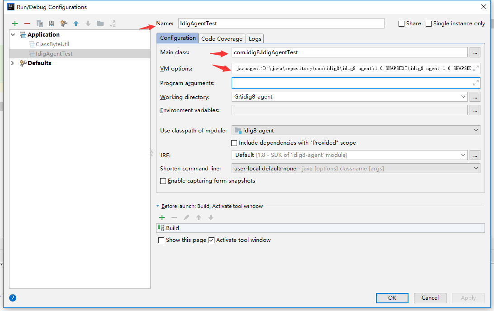The image size is (494, 311).
Task: Click into the Main class field
Action: click(349, 52)
